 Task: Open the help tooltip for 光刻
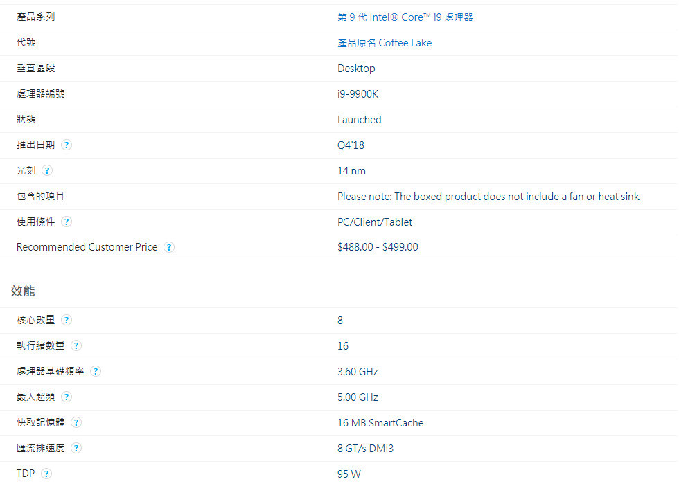coord(47,171)
